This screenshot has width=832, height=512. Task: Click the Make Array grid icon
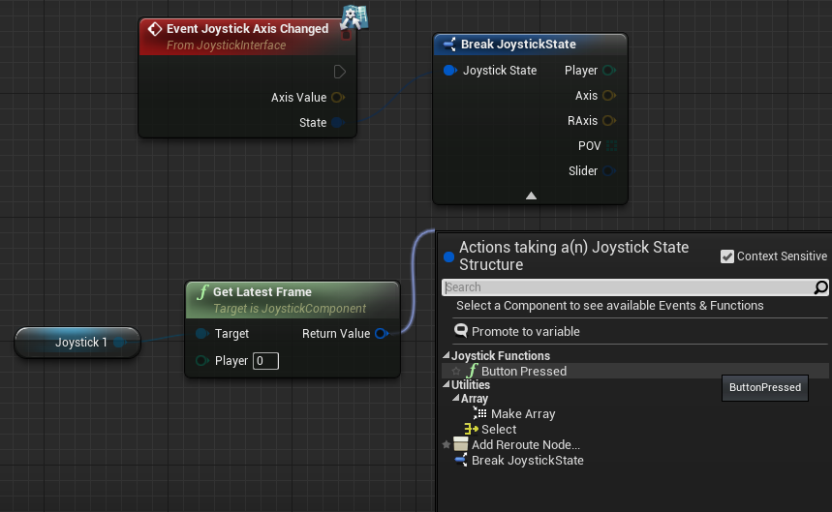(479, 413)
